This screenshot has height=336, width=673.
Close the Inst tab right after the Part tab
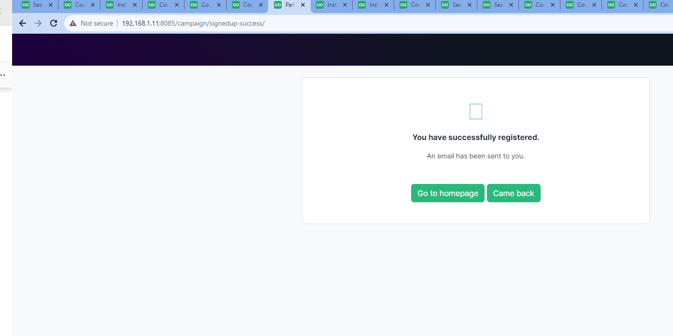(x=344, y=5)
